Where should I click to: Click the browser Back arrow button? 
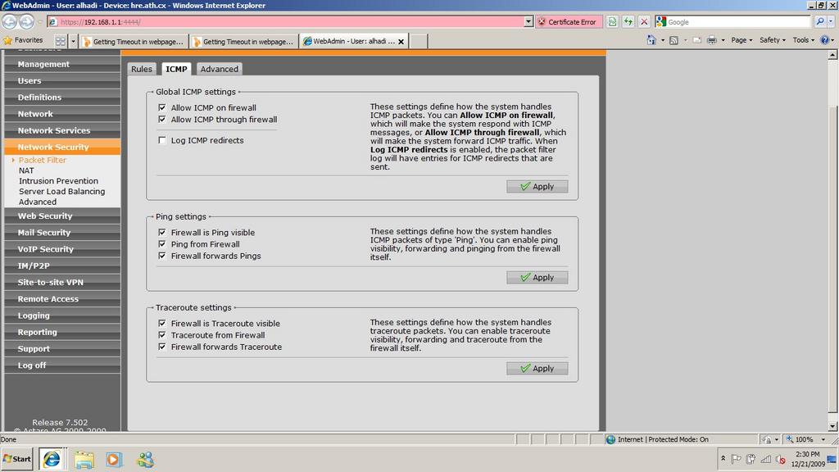[x=11, y=21]
